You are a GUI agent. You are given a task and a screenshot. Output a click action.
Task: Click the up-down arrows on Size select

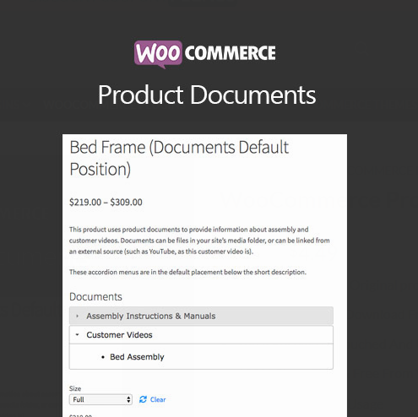tap(128, 399)
